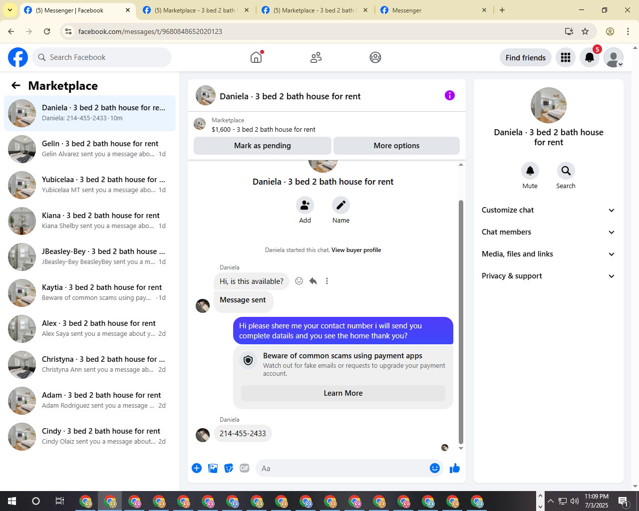Open a new browser tab
Image resolution: width=639 pixels, height=511 pixels.
pyautogui.click(x=502, y=10)
